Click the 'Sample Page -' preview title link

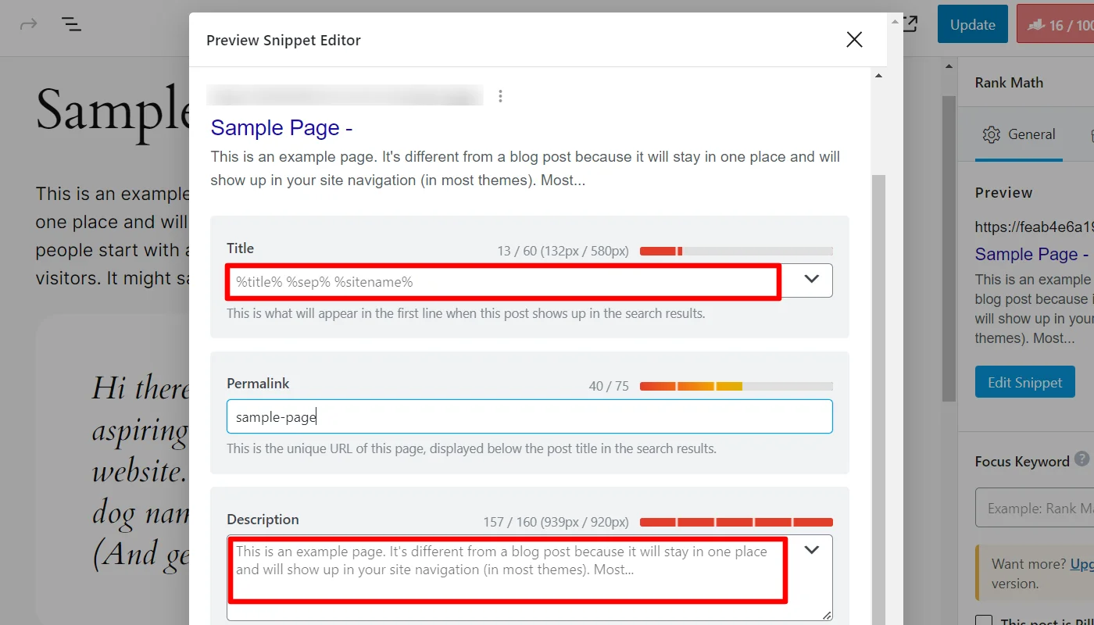[281, 127]
